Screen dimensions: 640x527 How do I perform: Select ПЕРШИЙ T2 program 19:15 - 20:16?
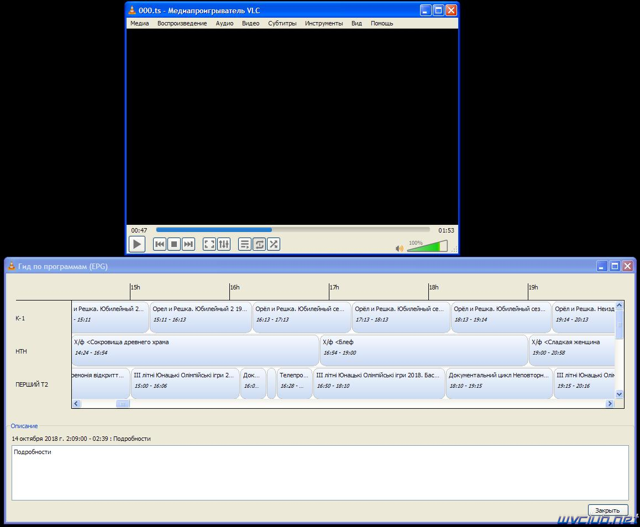(x=584, y=383)
